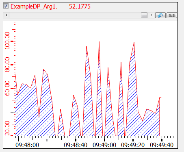
Task: Click the left scroll arrow
Action: (6, 15)
